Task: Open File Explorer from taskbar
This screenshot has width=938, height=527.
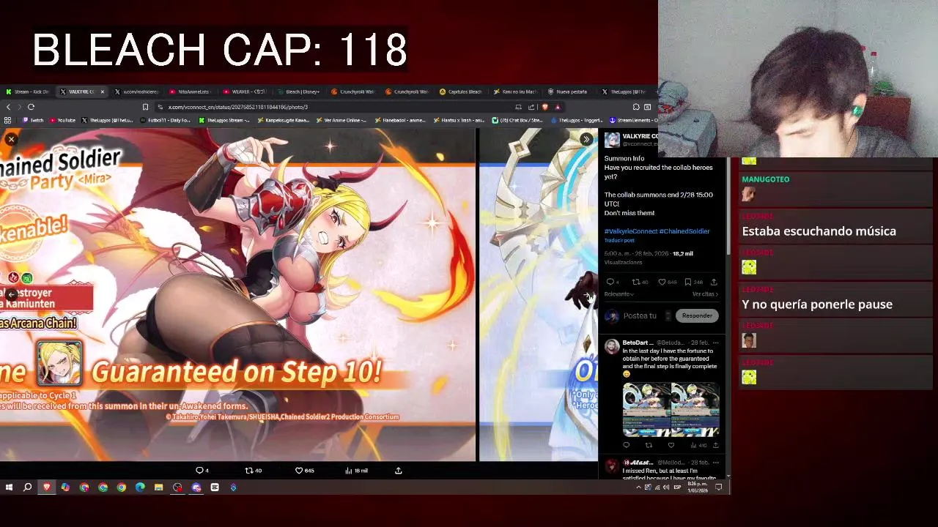Action: [158, 487]
